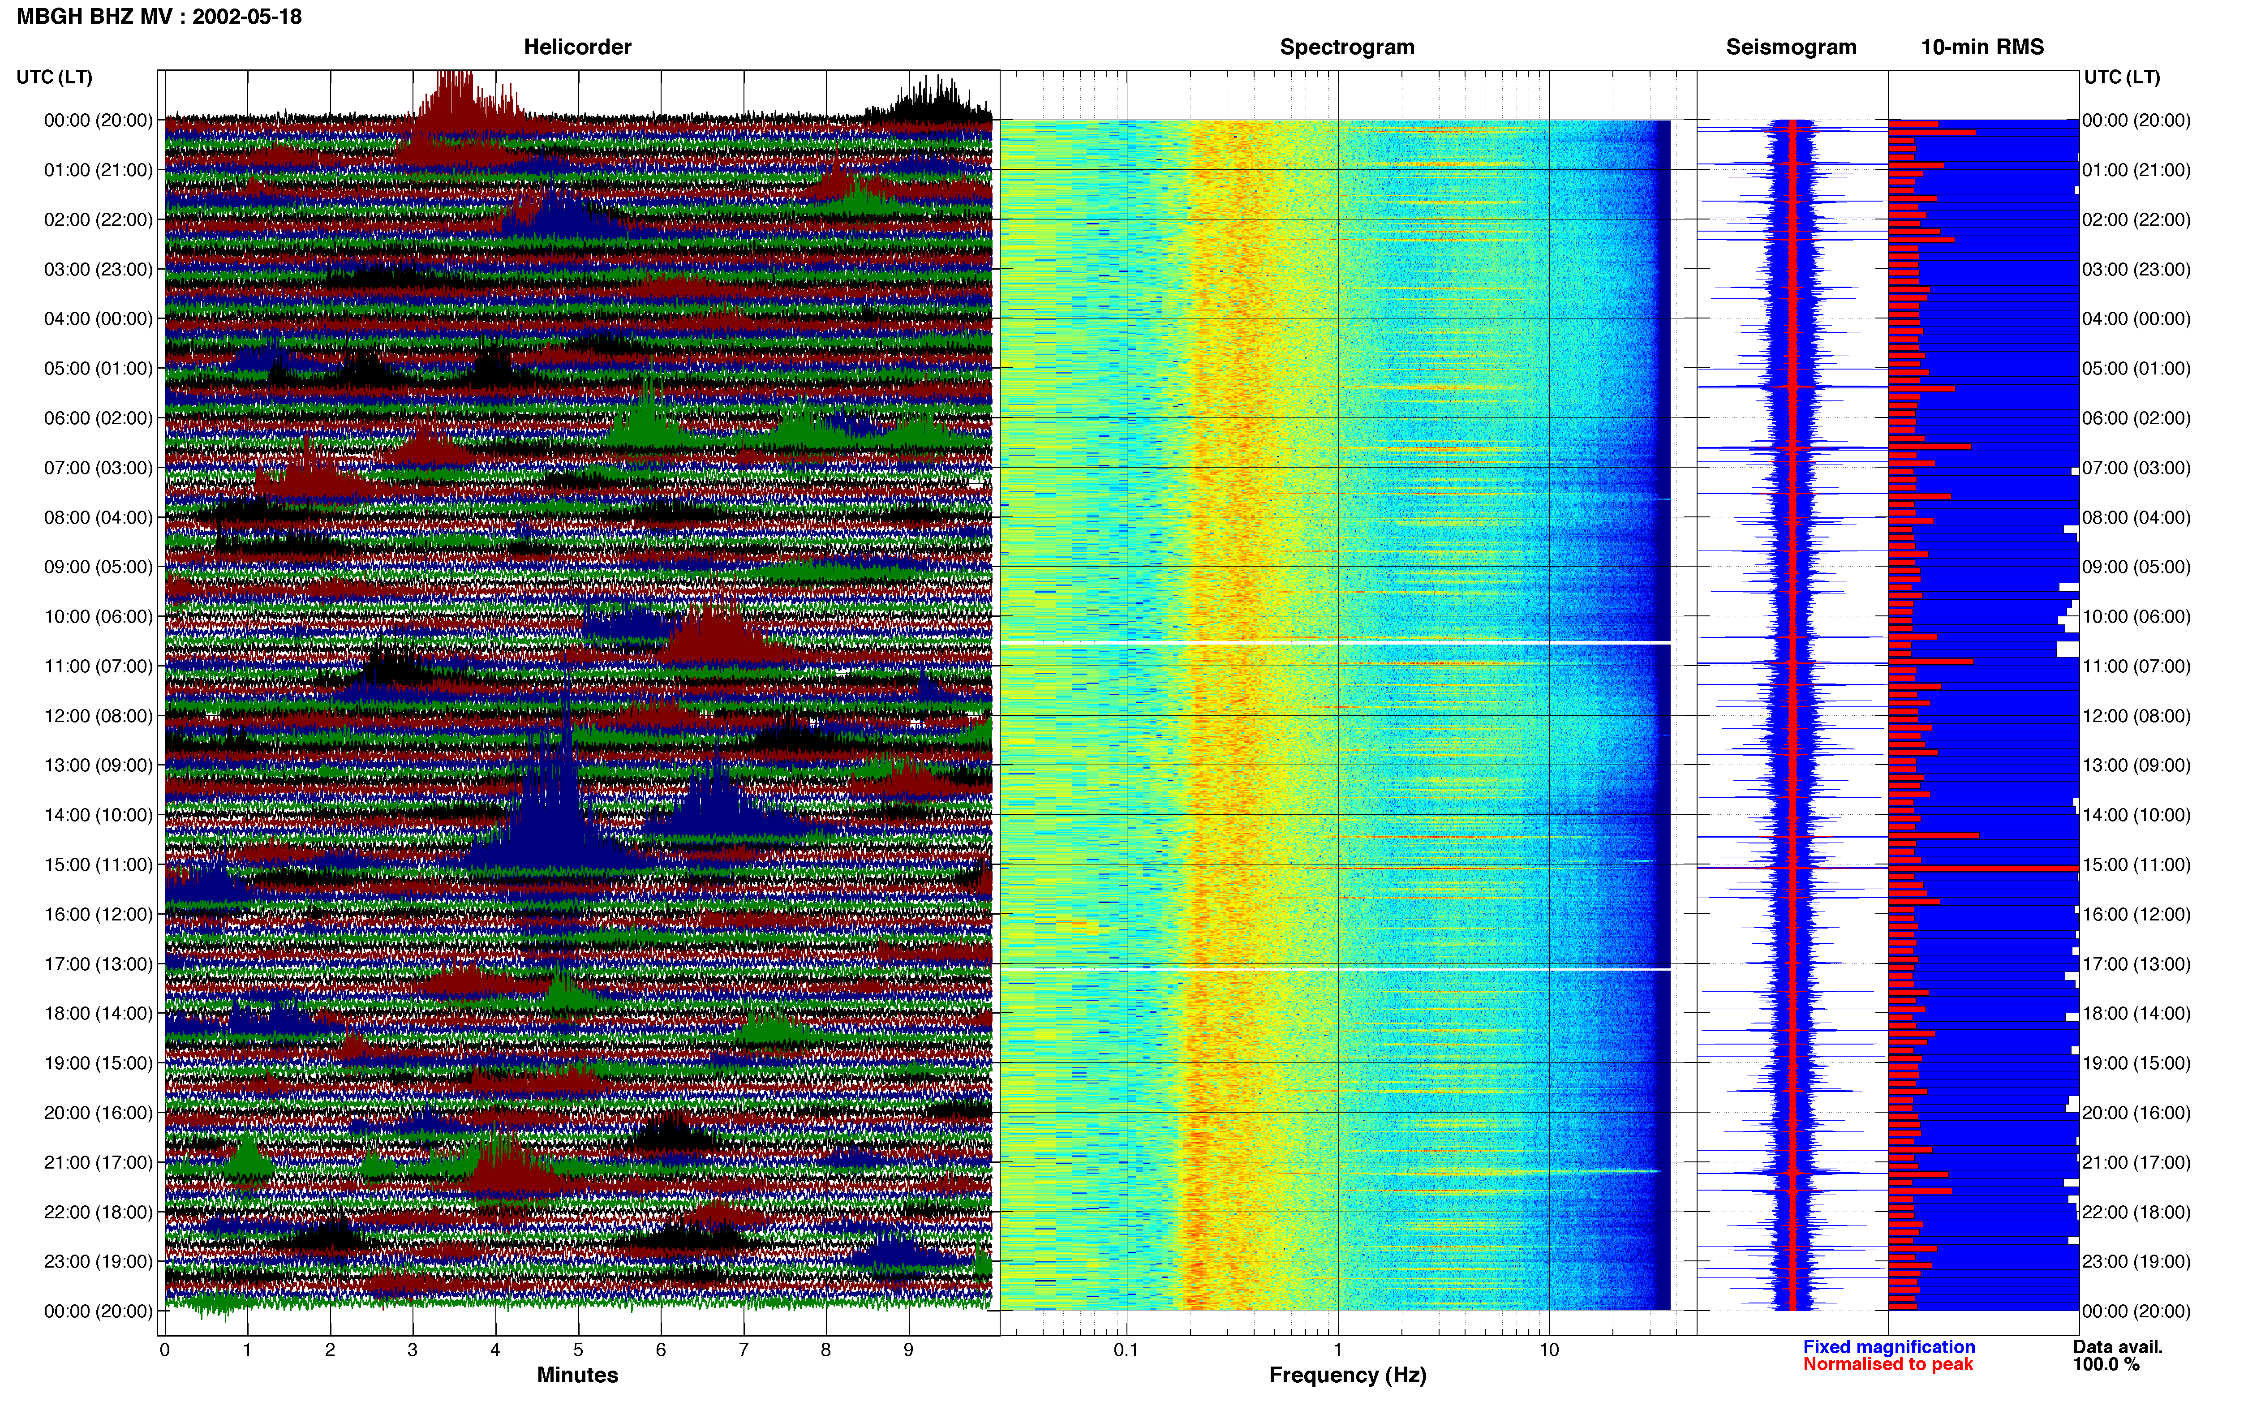Click the 'Minutes' x-axis label
2248x1406 pixels.
point(577,1375)
